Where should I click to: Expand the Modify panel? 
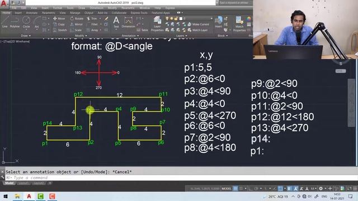click(81, 36)
